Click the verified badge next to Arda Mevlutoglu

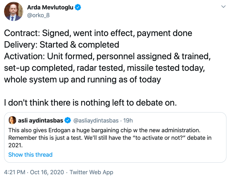point(78,7)
